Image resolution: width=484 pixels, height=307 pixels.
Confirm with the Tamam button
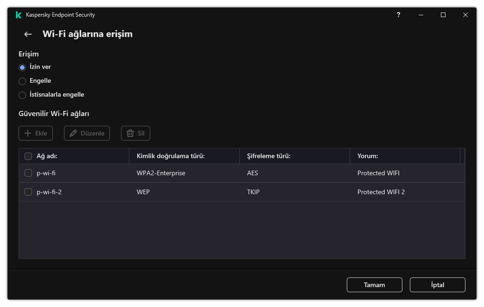click(x=374, y=285)
